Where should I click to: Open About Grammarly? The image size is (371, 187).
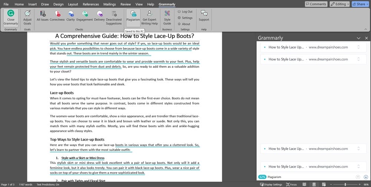[x=184, y=24]
